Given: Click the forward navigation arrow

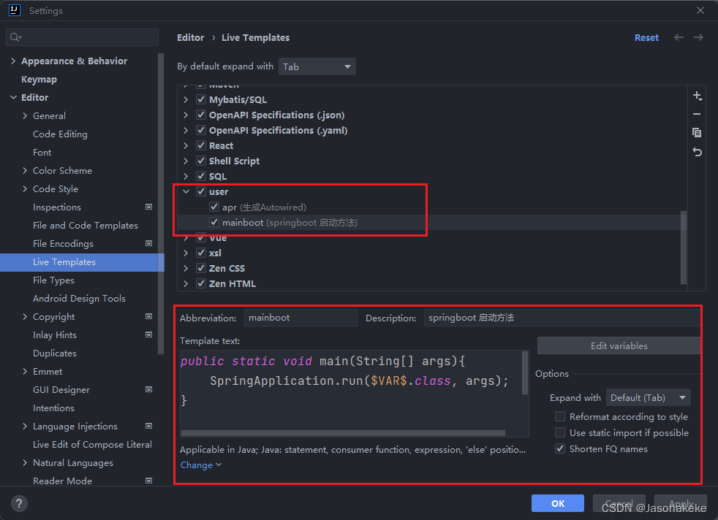Looking at the screenshot, I should (x=698, y=37).
